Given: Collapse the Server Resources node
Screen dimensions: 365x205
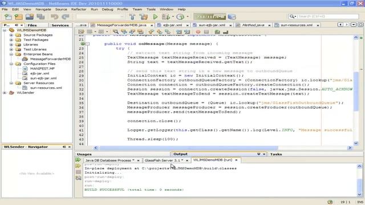Looking at the screenshot, I should click(x=11, y=83).
